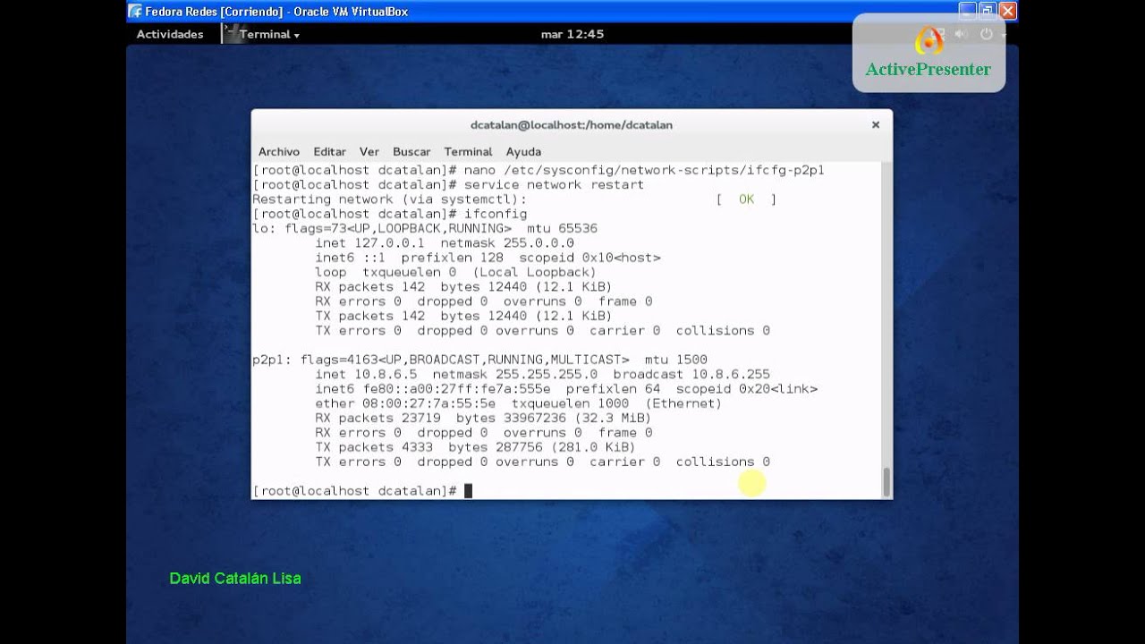
Task: Click the 'inet 127.0.0.1 netmask 255.0.0.0' line
Action: (x=445, y=243)
